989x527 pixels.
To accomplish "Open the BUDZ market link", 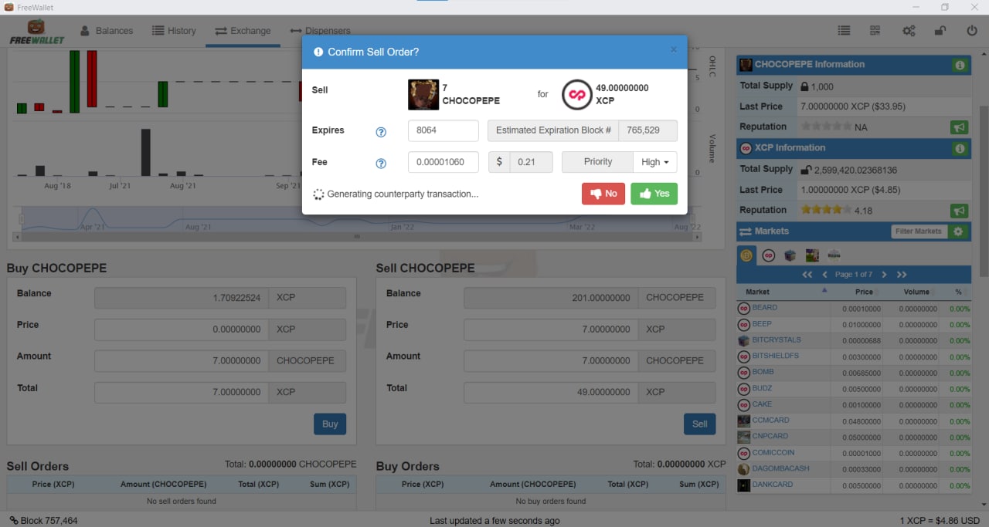I will pos(763,388).
